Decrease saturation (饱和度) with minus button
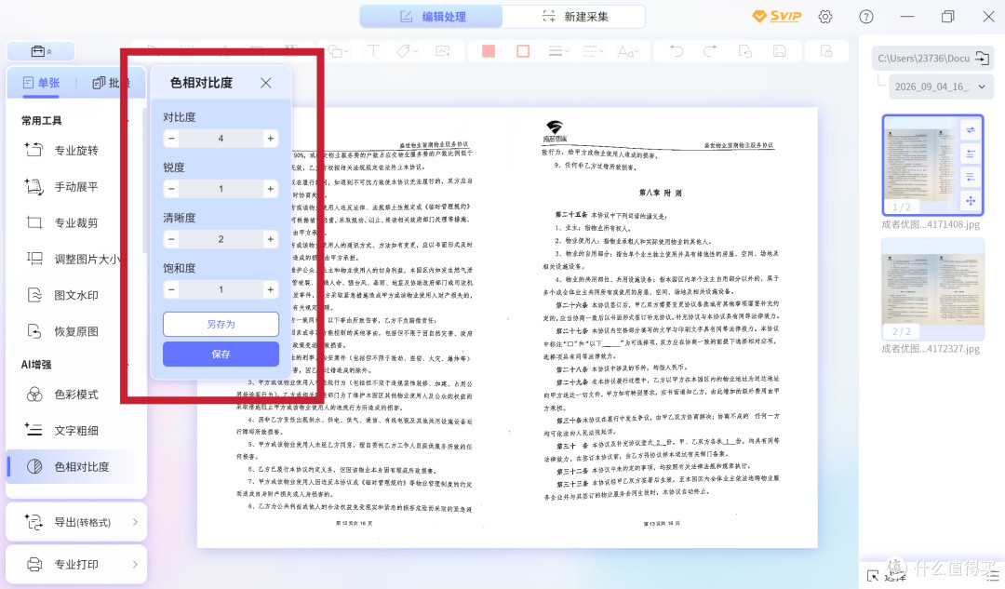Viewport: 1005px width, 589px height. [171, 289]
